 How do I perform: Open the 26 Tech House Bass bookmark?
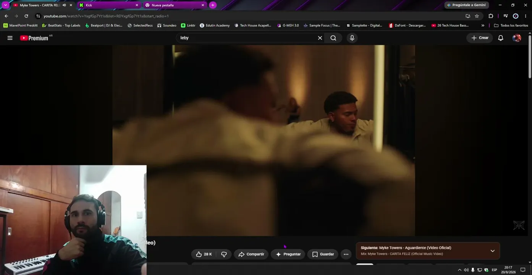(x=450, y=26)
